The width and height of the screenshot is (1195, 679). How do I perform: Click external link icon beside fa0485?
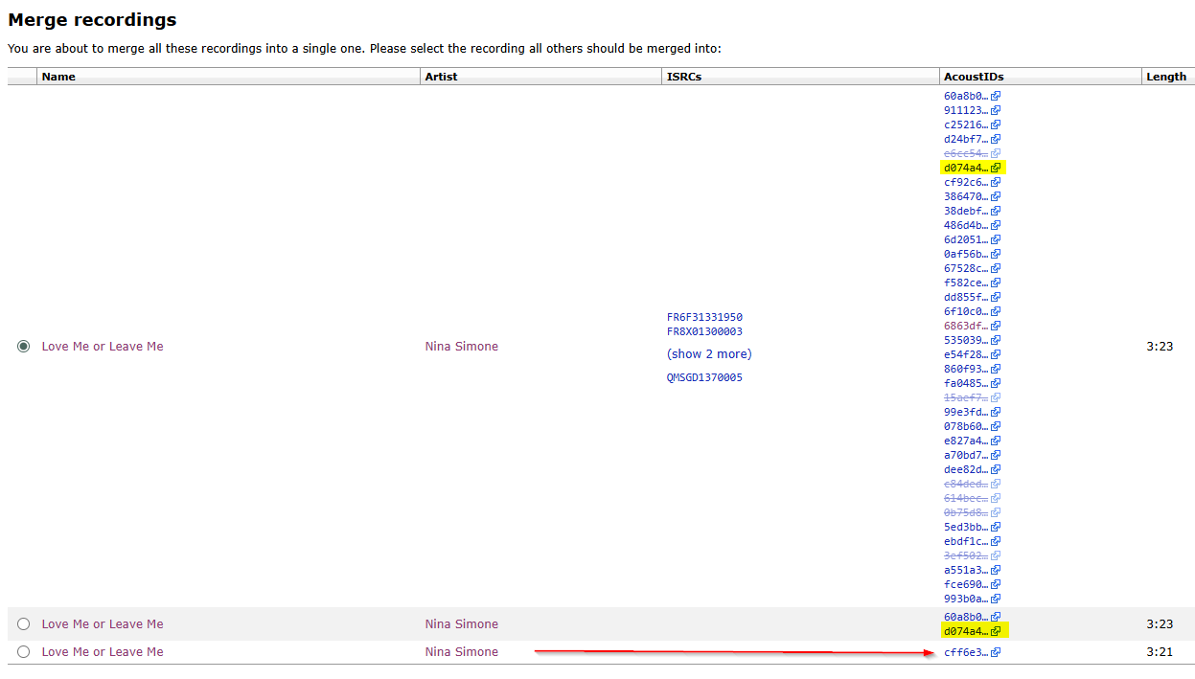click(x=996, y=383)
